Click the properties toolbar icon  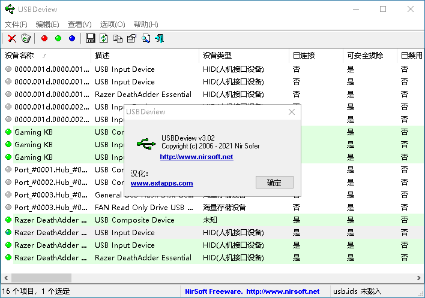click(131, 38)
